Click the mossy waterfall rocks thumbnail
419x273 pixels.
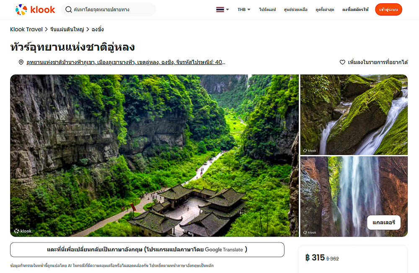pyautogui.click(x=354, y=115)
